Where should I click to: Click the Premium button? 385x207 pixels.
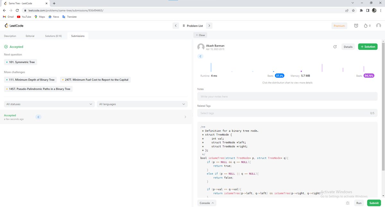[339, 26]
